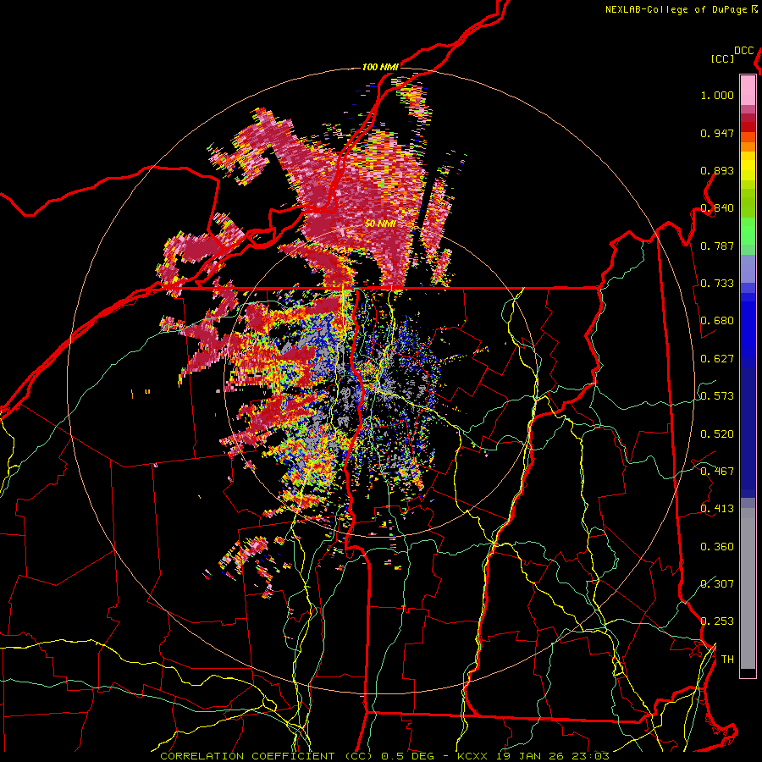Select the 0.573 scale value

point(717,396)
